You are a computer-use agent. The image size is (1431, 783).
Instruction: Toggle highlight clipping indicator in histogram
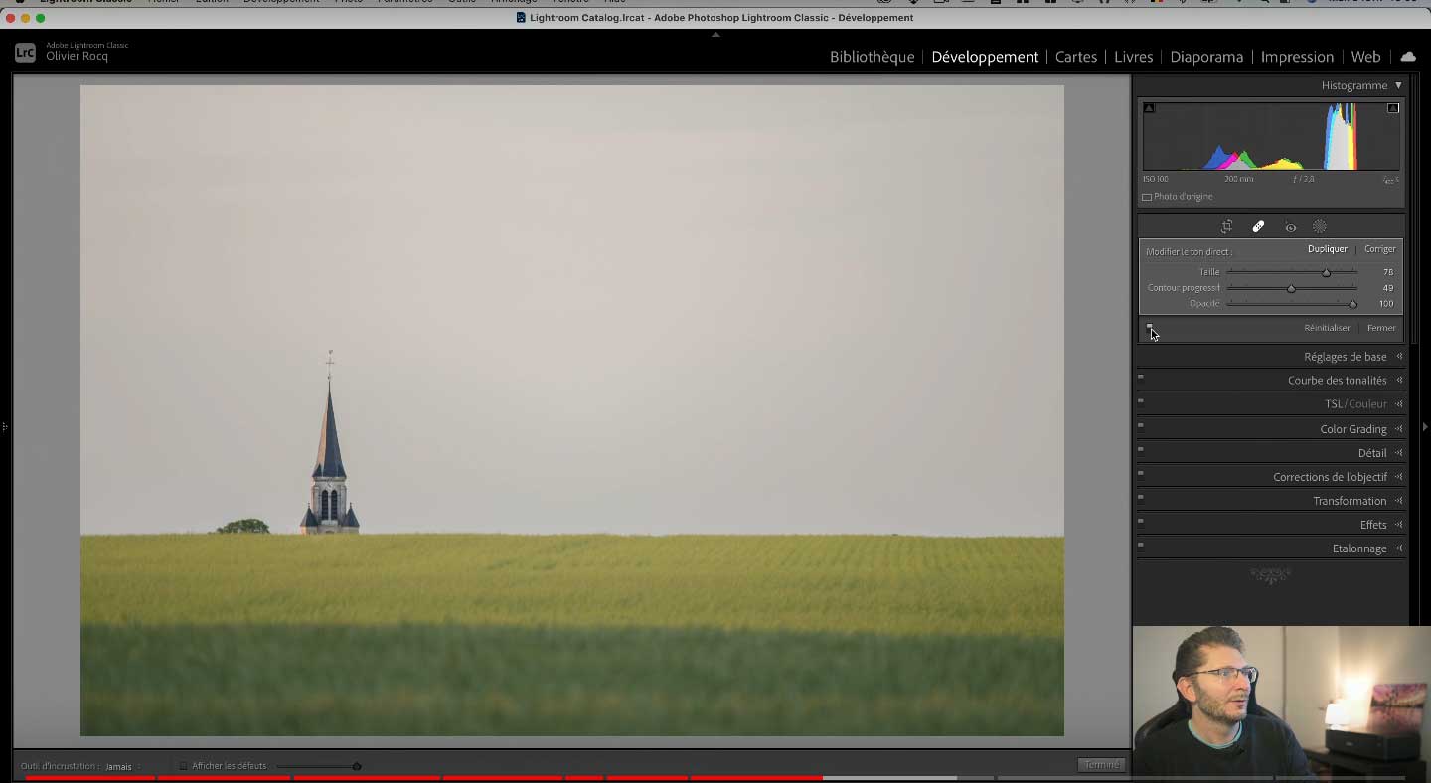click(x=1392, y=108)
